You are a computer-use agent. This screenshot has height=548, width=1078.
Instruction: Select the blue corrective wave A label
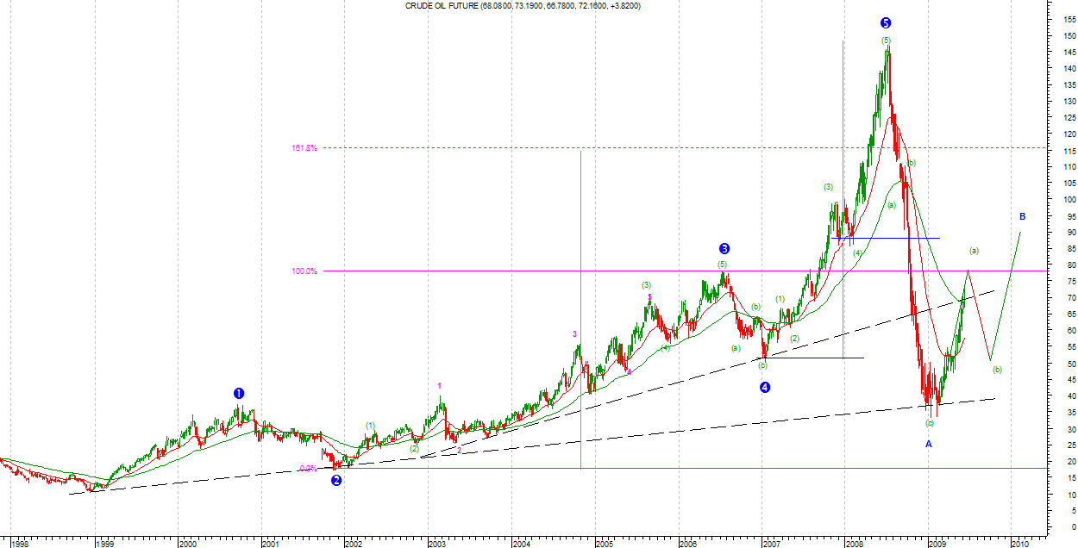click(x=929, y=444)
